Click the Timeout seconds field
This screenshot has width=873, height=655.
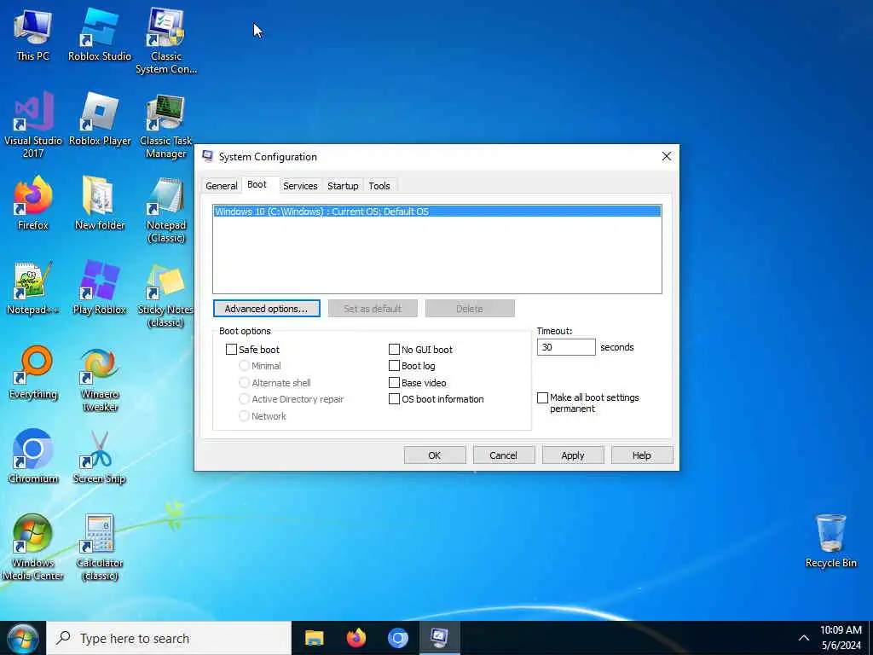(x=566, y=347)
